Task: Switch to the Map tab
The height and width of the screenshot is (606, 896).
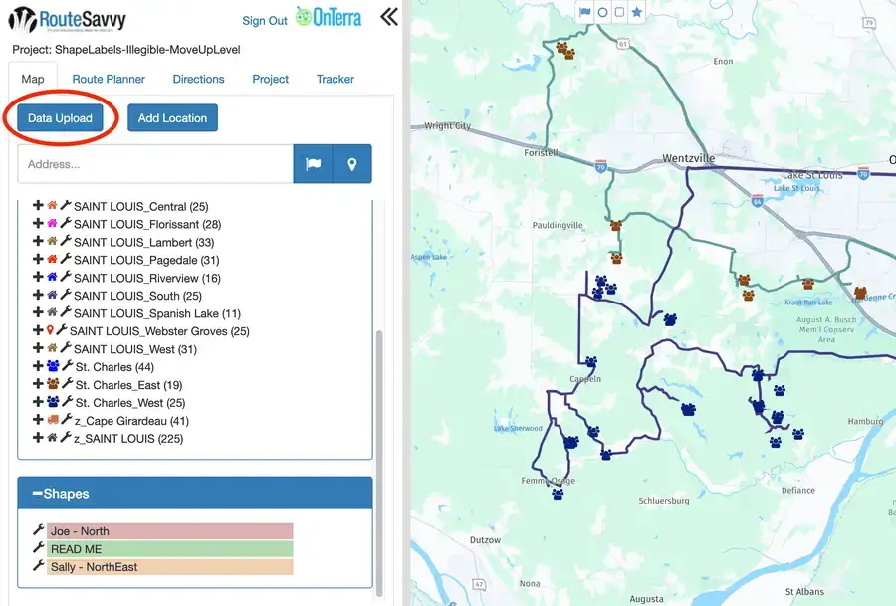Action: 33,79
